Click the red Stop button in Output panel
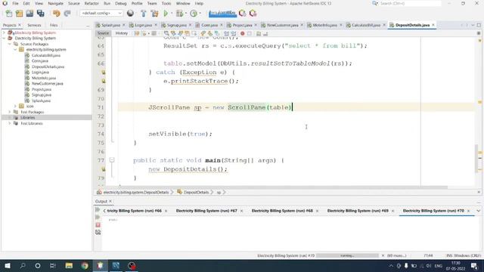 98,225
